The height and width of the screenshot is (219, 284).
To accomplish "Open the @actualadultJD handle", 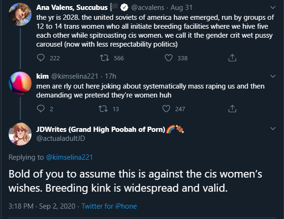I will 61,138.
